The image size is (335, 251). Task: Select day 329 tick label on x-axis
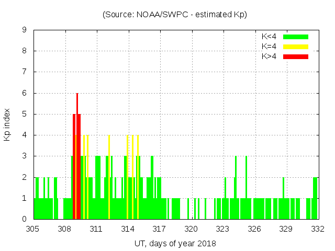(286, 229)
